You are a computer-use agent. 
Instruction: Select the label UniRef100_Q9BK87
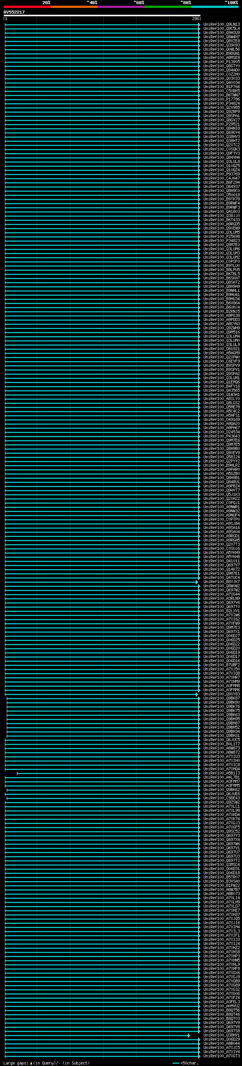pos(222,698)
